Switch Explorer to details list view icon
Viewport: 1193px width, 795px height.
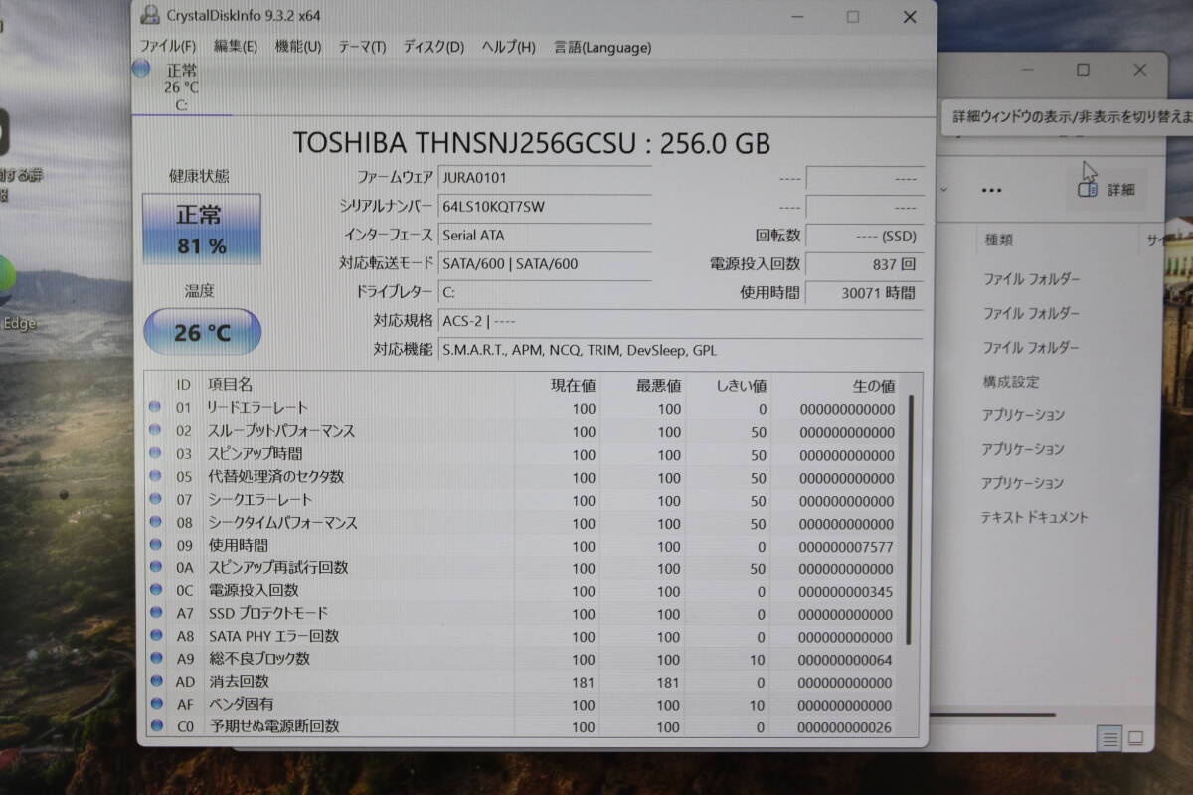pyautogui.click(x=1109, y=738)
